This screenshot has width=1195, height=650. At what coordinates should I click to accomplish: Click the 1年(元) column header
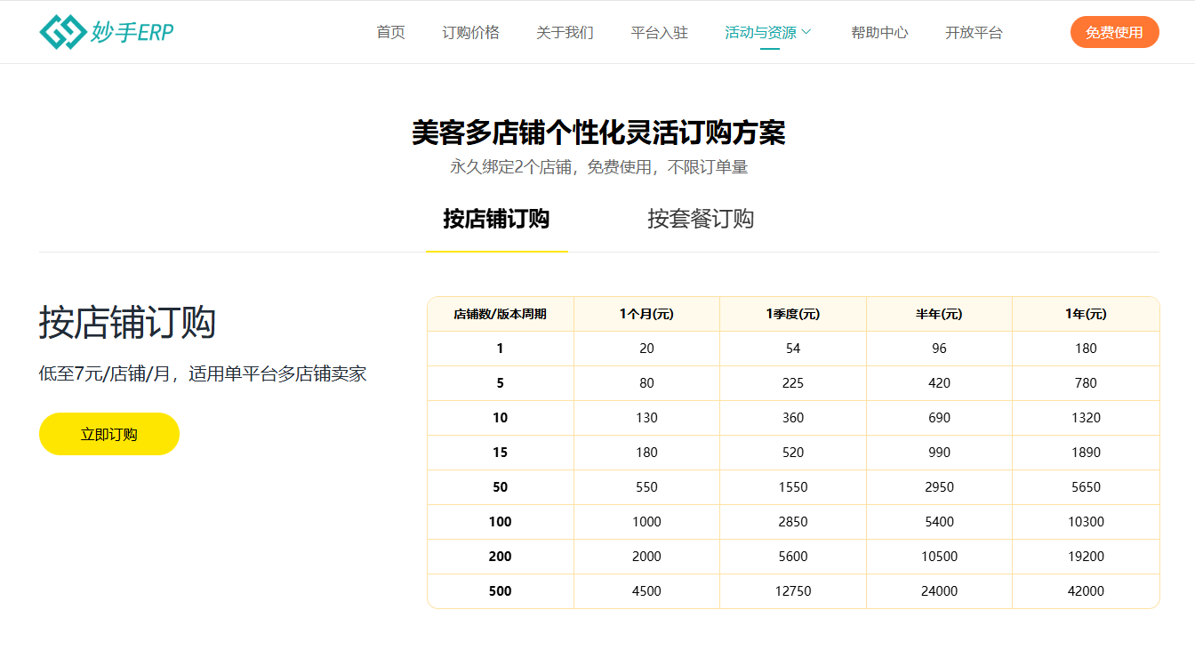pyautogui.click(x=1086, y=314)
